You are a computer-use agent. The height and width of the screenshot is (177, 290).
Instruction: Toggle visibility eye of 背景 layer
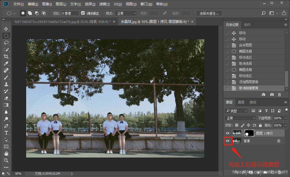coord(228,141)
